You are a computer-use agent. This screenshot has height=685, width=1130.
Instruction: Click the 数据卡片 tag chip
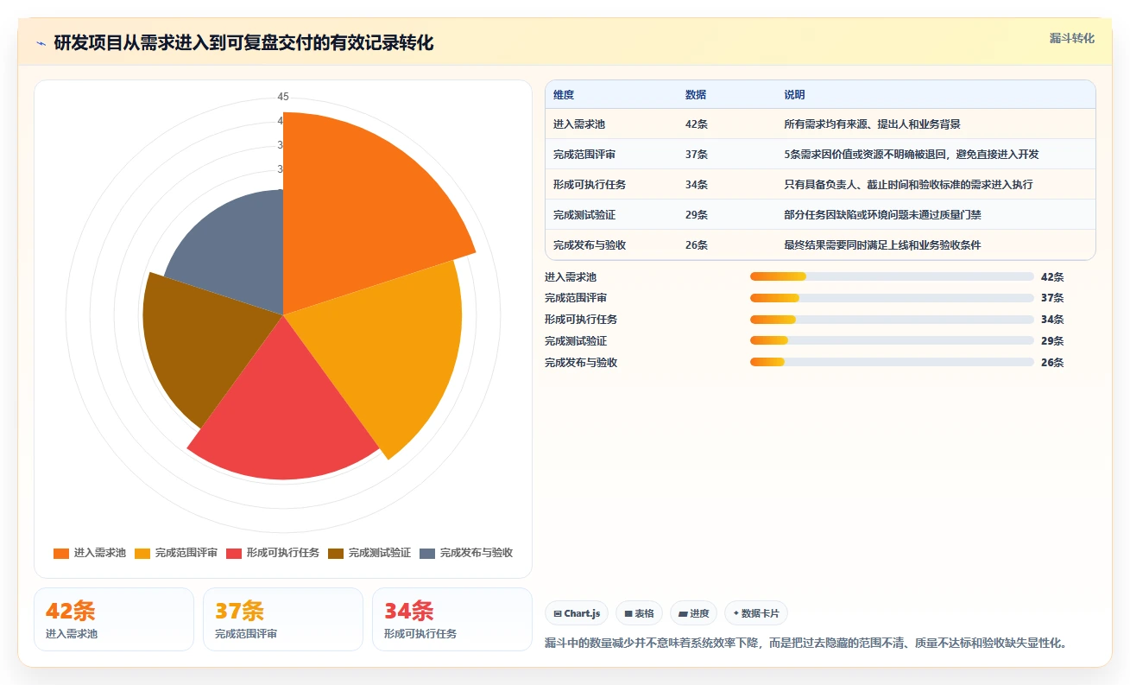click(x=756, y=613)
